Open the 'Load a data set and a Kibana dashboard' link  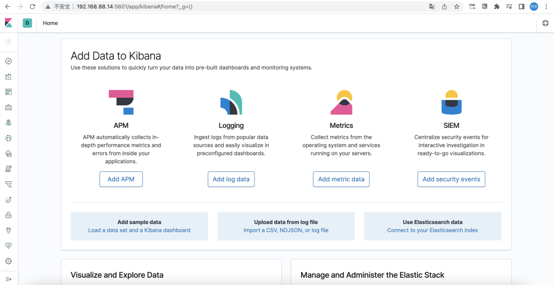[x=139, y=230]
